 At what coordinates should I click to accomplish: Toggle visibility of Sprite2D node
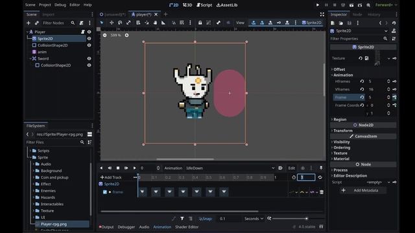89,39
